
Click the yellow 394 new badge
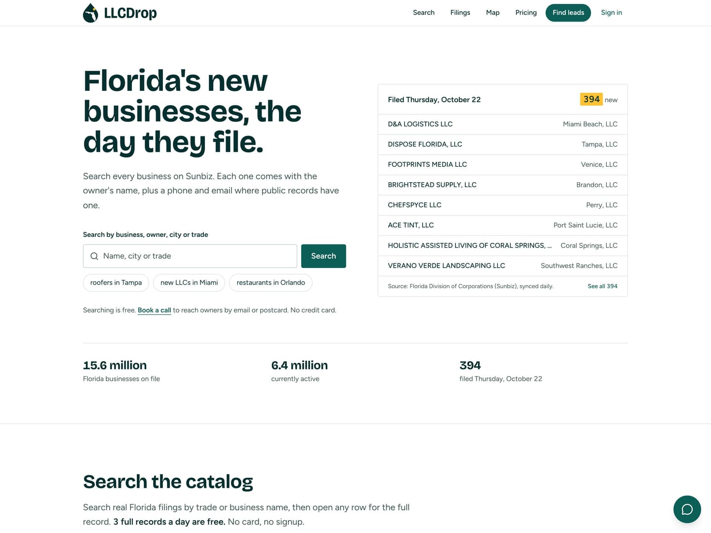click(591, 99)
